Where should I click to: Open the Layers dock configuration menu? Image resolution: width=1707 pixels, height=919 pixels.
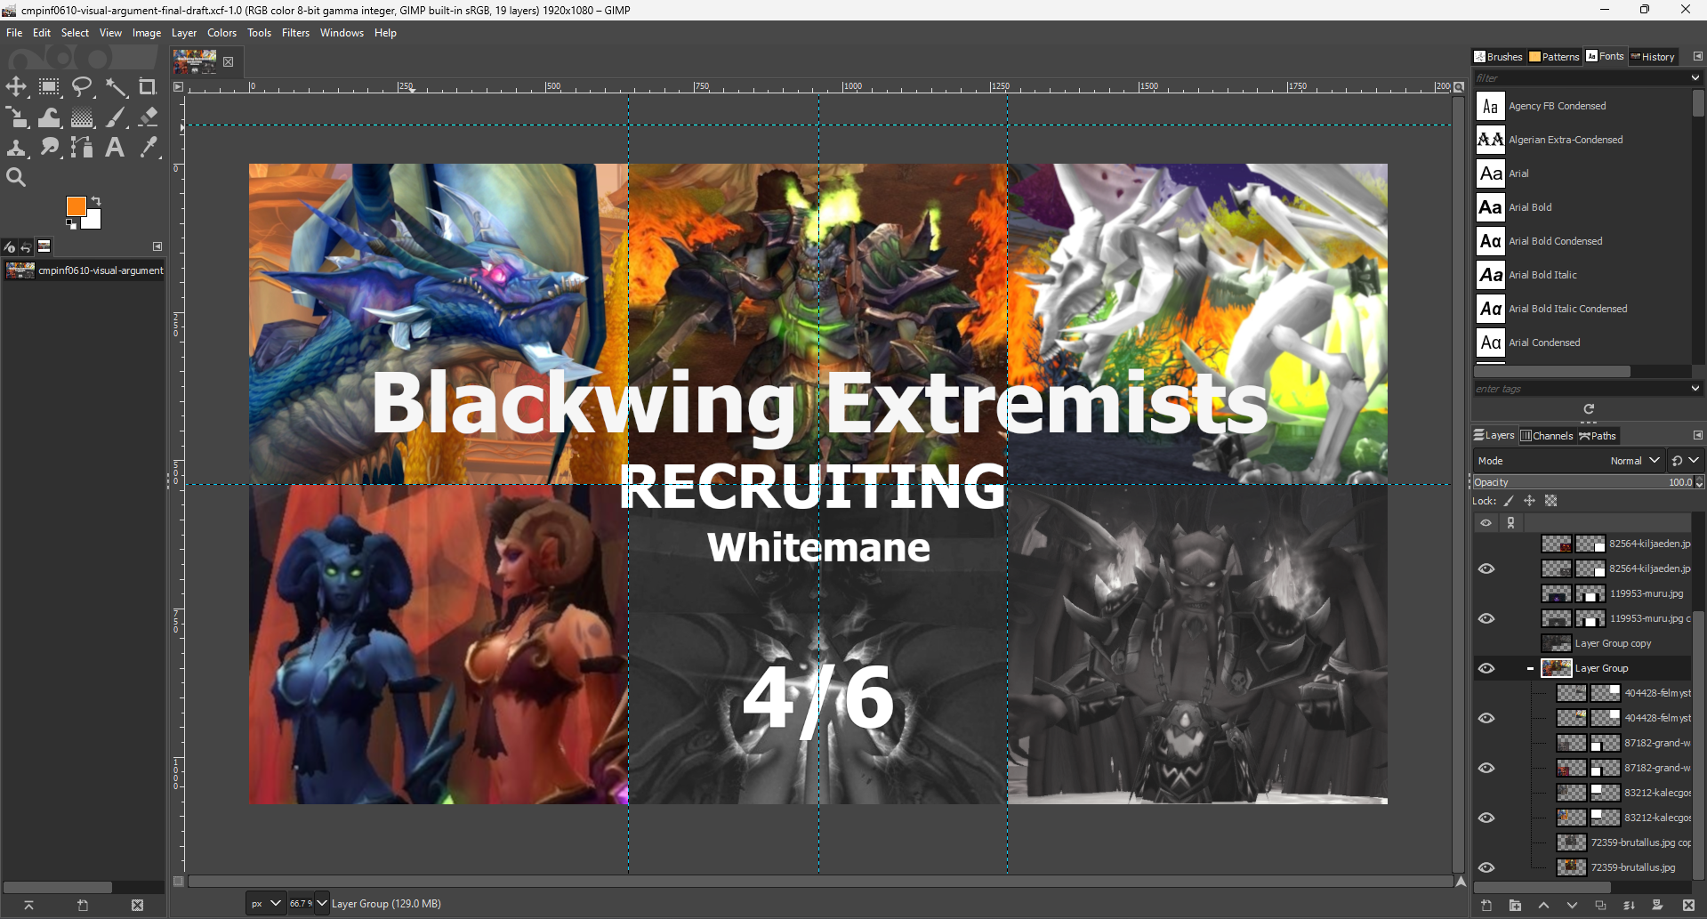[1697, 435]
